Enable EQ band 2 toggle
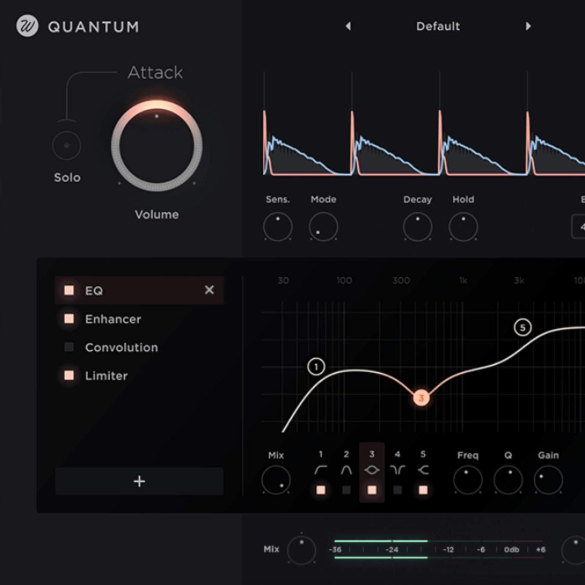 pos(346,490)
